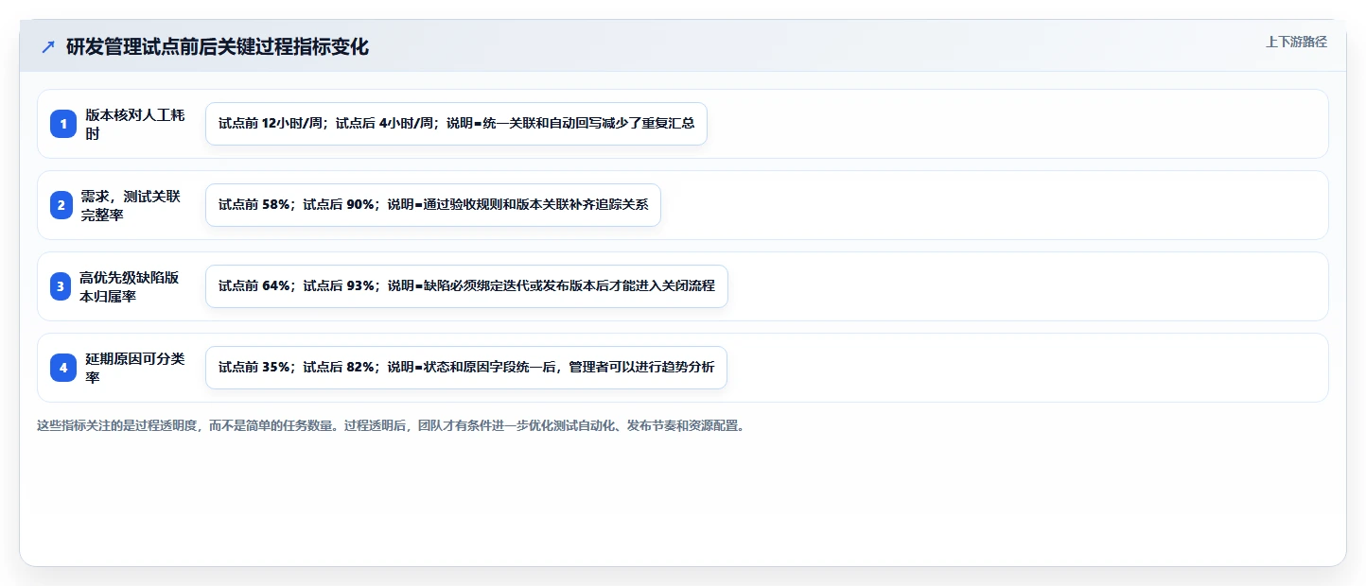1366x586 pixels.
Task: Select number badge 4 for 延期原因可分类率
Action: [x=63, y=368]
